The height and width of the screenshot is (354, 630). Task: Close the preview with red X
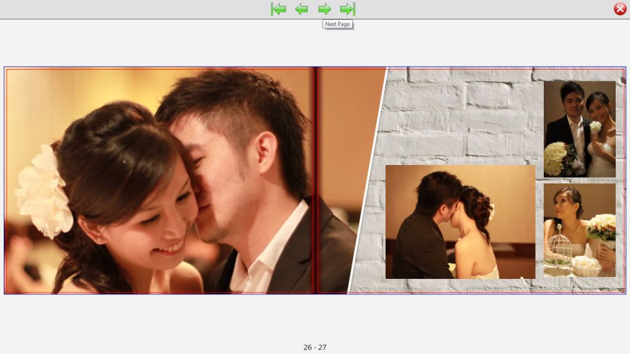620,9
